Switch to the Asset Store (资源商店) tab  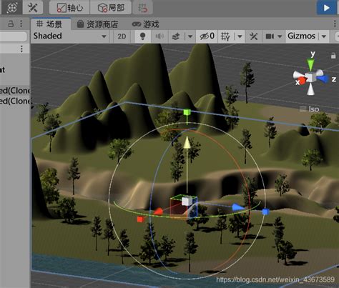(x=97, y=24)
